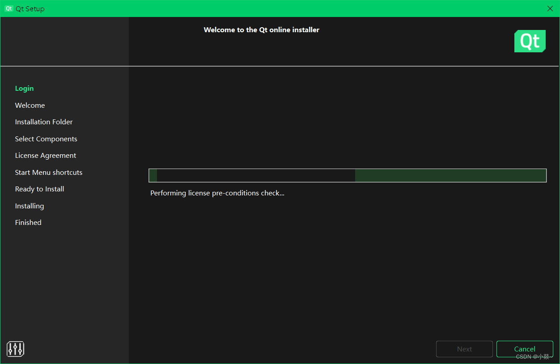Select the Finished step
The width and height of the screenshot is (560, 364).
(x=28, y=222)
